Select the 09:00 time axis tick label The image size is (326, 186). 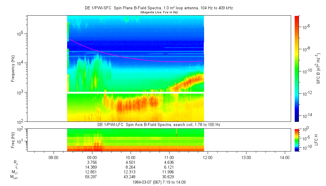tap(92, 157)
